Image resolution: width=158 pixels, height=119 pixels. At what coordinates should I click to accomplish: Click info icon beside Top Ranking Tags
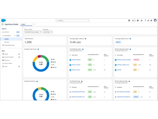pyautogui.click(x=82, y=81)
